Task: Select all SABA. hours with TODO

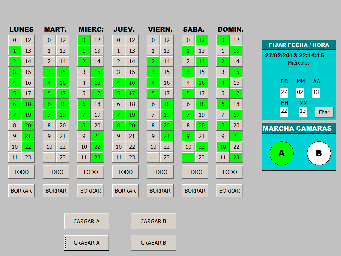Action: [x=195, y=172]
